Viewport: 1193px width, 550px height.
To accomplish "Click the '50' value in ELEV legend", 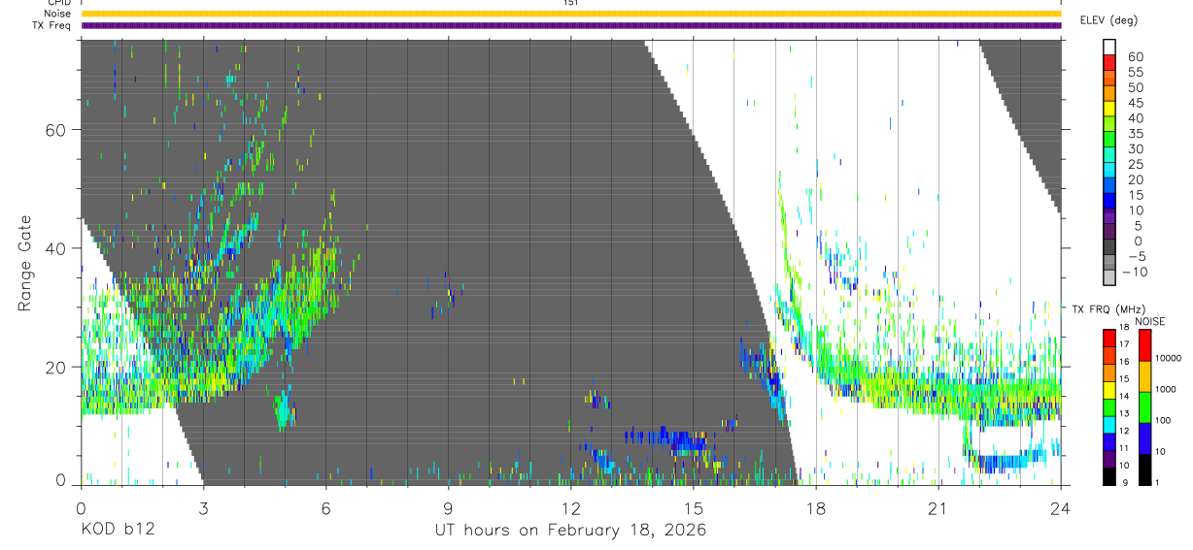I will tap(1135, 87).
